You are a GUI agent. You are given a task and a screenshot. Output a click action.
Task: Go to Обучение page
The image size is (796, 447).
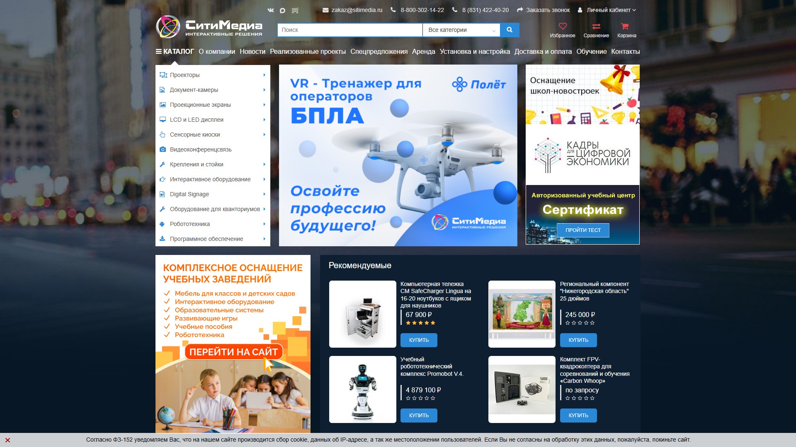(x=592, y=52)
